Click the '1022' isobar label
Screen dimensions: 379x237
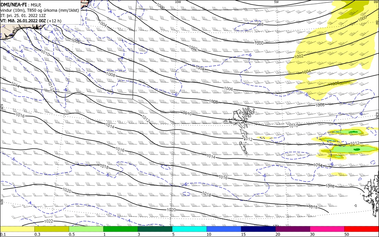click(49, 221)
